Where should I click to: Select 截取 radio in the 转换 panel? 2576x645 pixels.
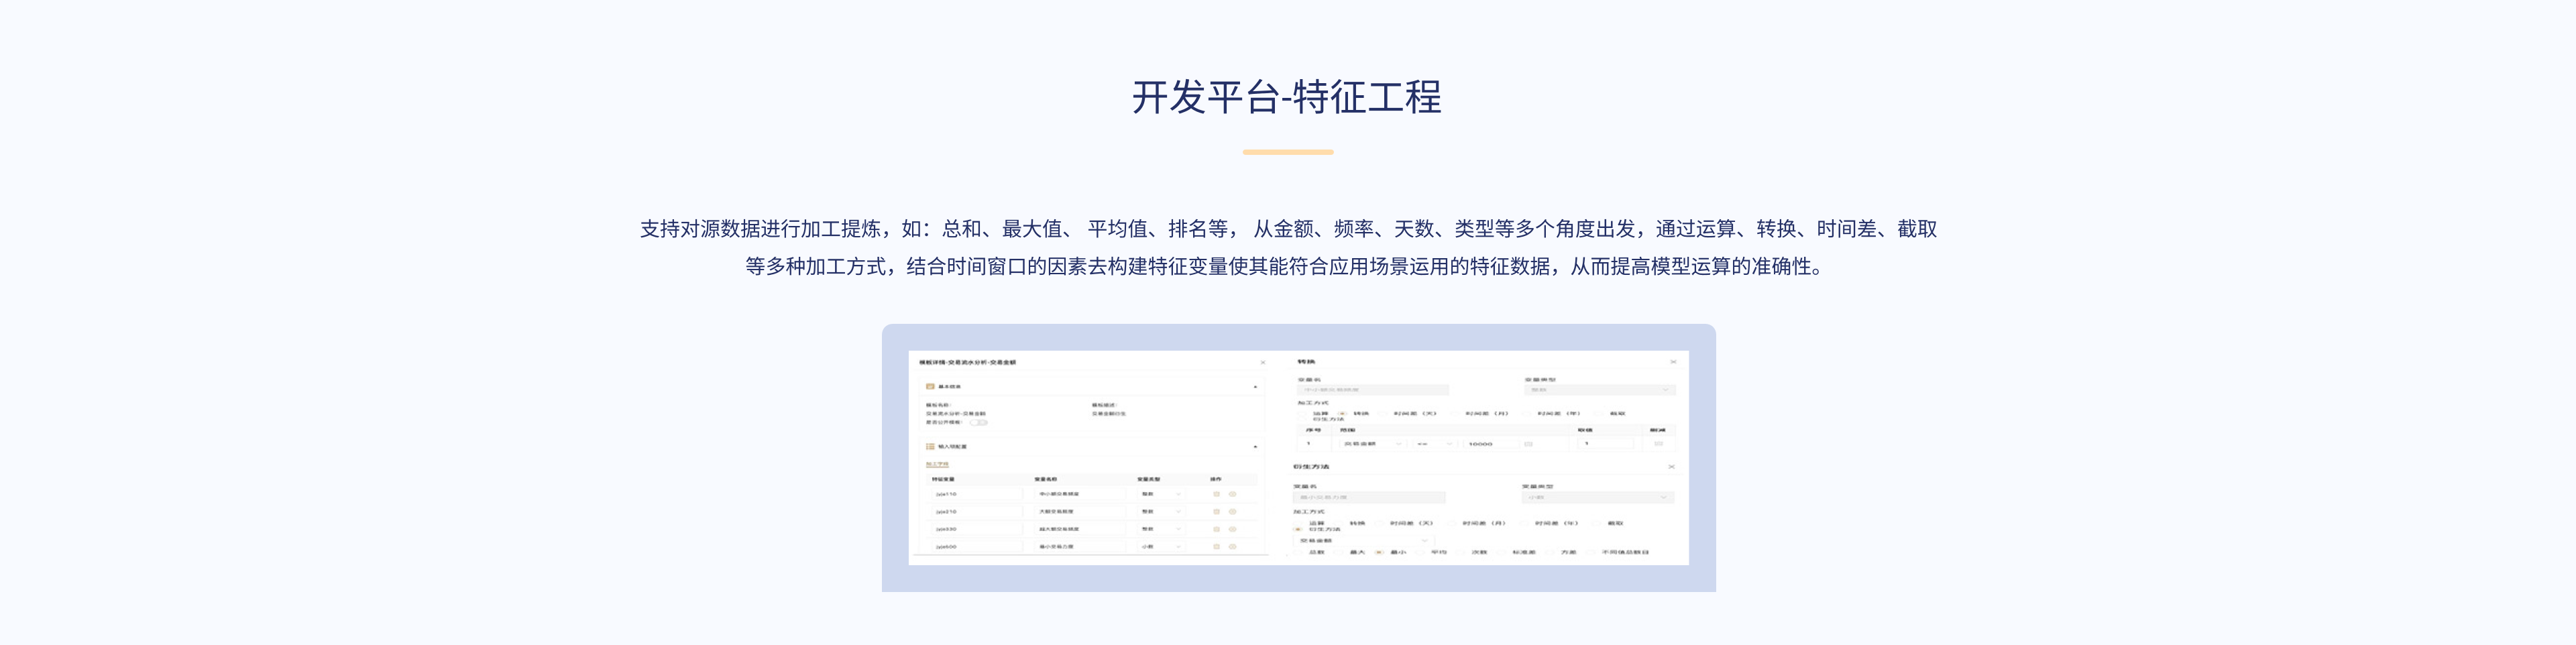(x=1599, y=413)
